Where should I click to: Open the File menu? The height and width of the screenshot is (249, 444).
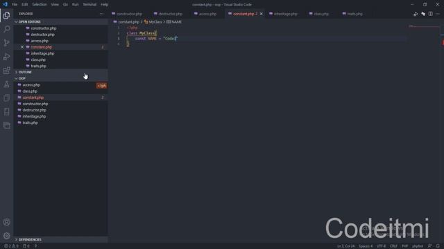tap(15, 5)
